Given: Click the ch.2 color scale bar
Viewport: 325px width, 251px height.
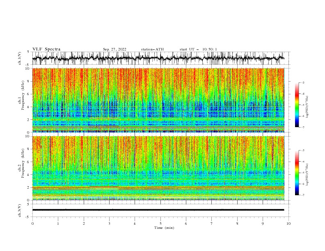Looking at the screenshot, I should click(x=297, y=173).
